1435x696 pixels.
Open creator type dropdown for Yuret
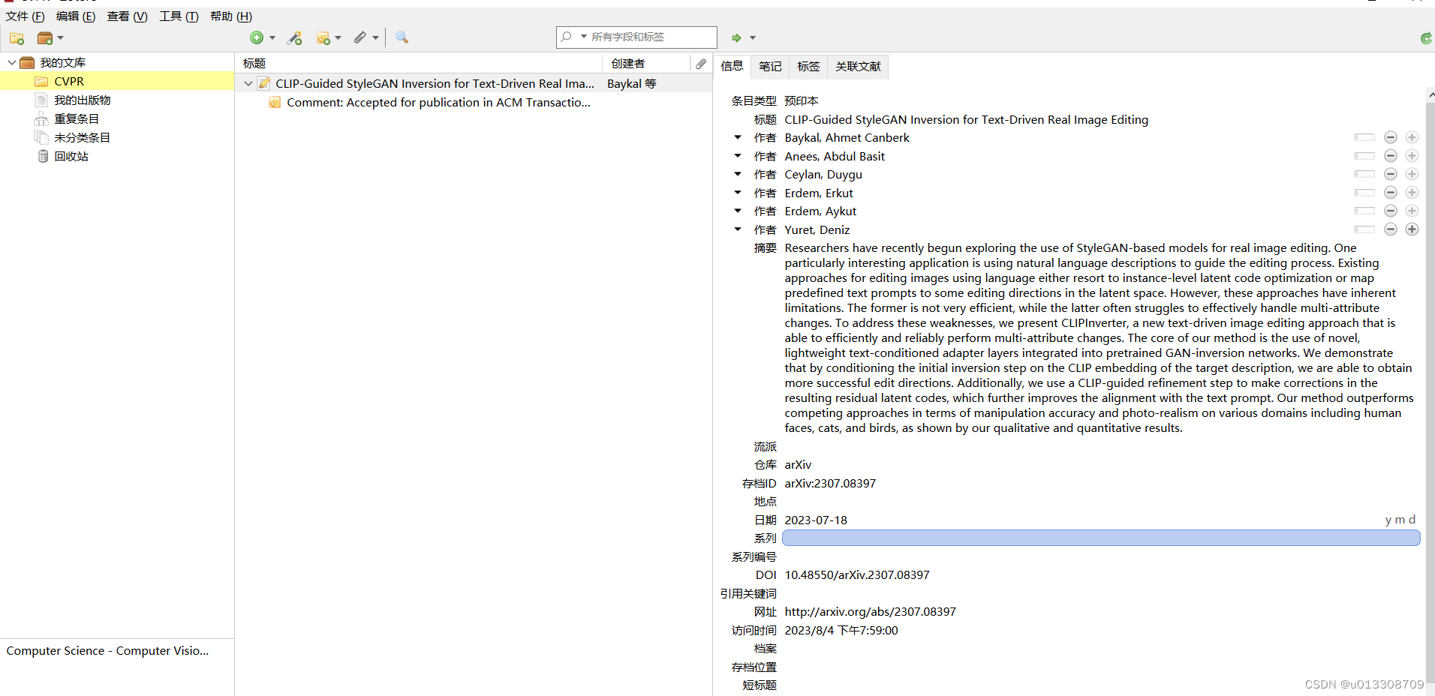point(738,229)
